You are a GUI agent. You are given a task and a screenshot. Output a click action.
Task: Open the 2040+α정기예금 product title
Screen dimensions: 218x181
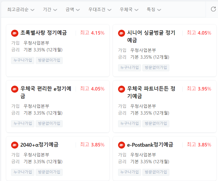click(39, 145)
